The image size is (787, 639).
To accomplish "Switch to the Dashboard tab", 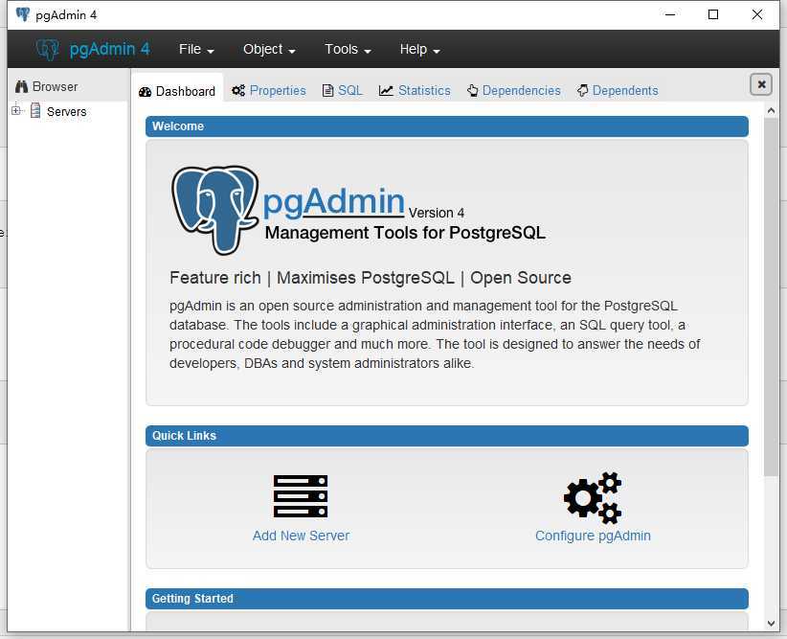I will (x=177, y=91).
